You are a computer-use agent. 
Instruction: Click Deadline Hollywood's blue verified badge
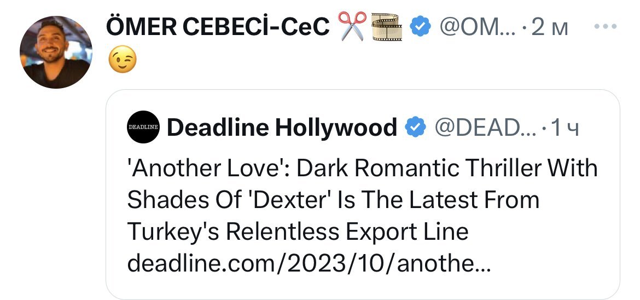(415, 128)
